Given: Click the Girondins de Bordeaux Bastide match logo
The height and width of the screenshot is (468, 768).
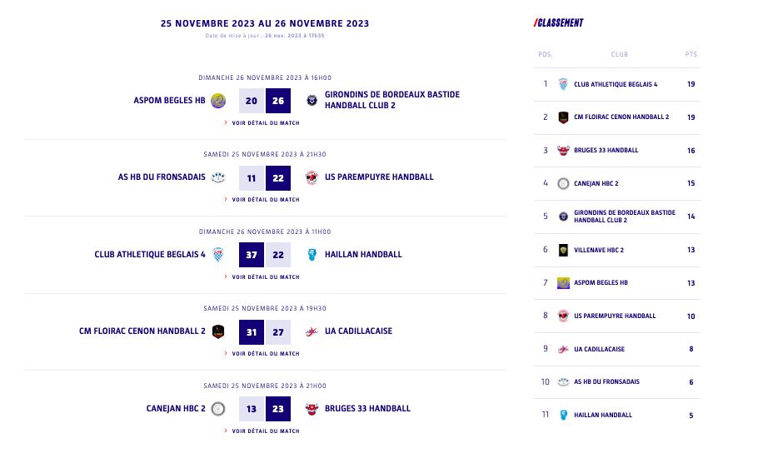Looking at the screenshot, I should pos(312,101).
